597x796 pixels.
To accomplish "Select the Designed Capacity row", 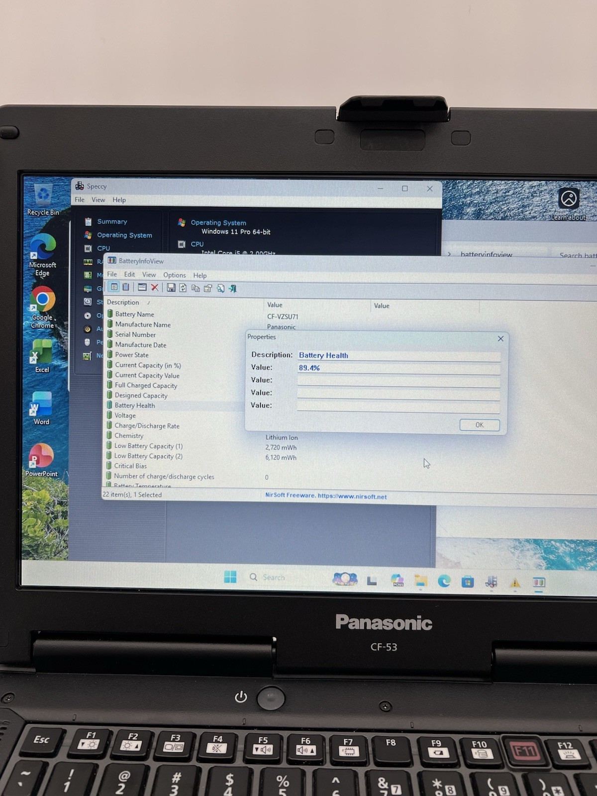I will pos(141,396).
